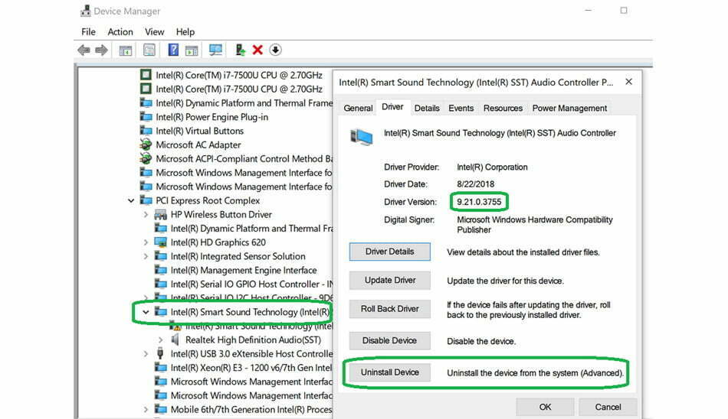
Task: Click the Roll Back Driver button
Action: point(390,309)
